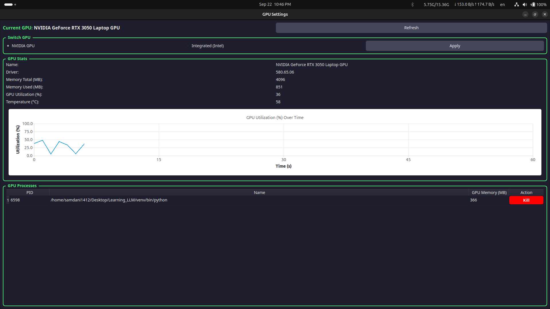The image size is (550, 309).
Task: Open the Activities workspace indicator
Action: point(10,5)
